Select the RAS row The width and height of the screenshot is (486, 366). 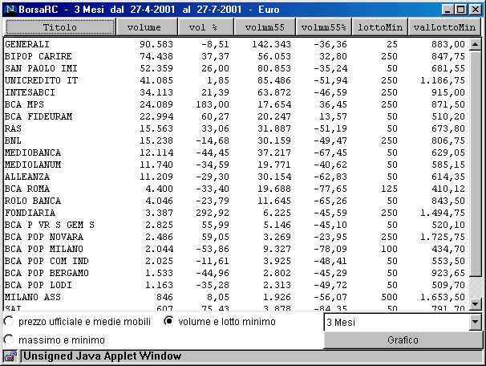pos(235,128)
